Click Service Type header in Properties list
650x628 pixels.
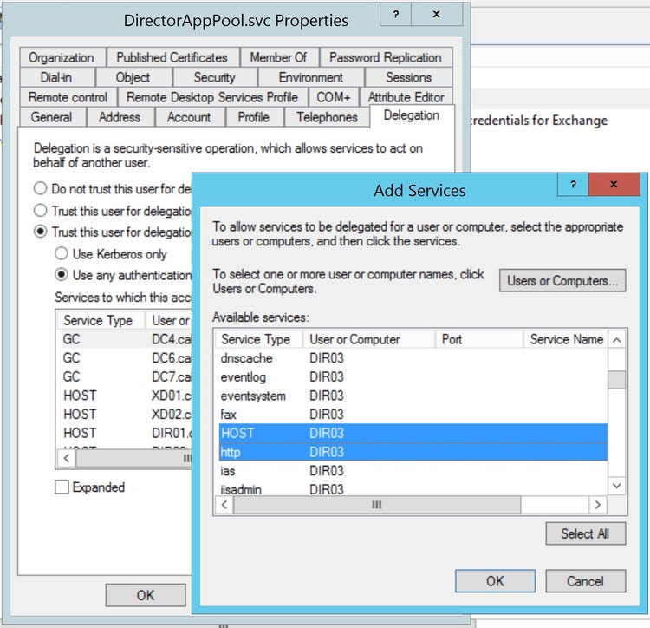(101, 320)
